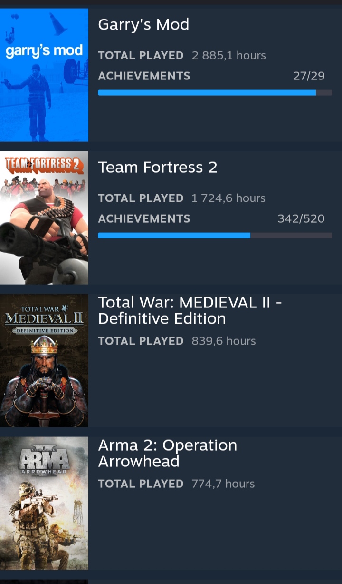The image size is (342, 584).
Task: Tap the 27/29 achievements count
Action: tap(309, 76)
